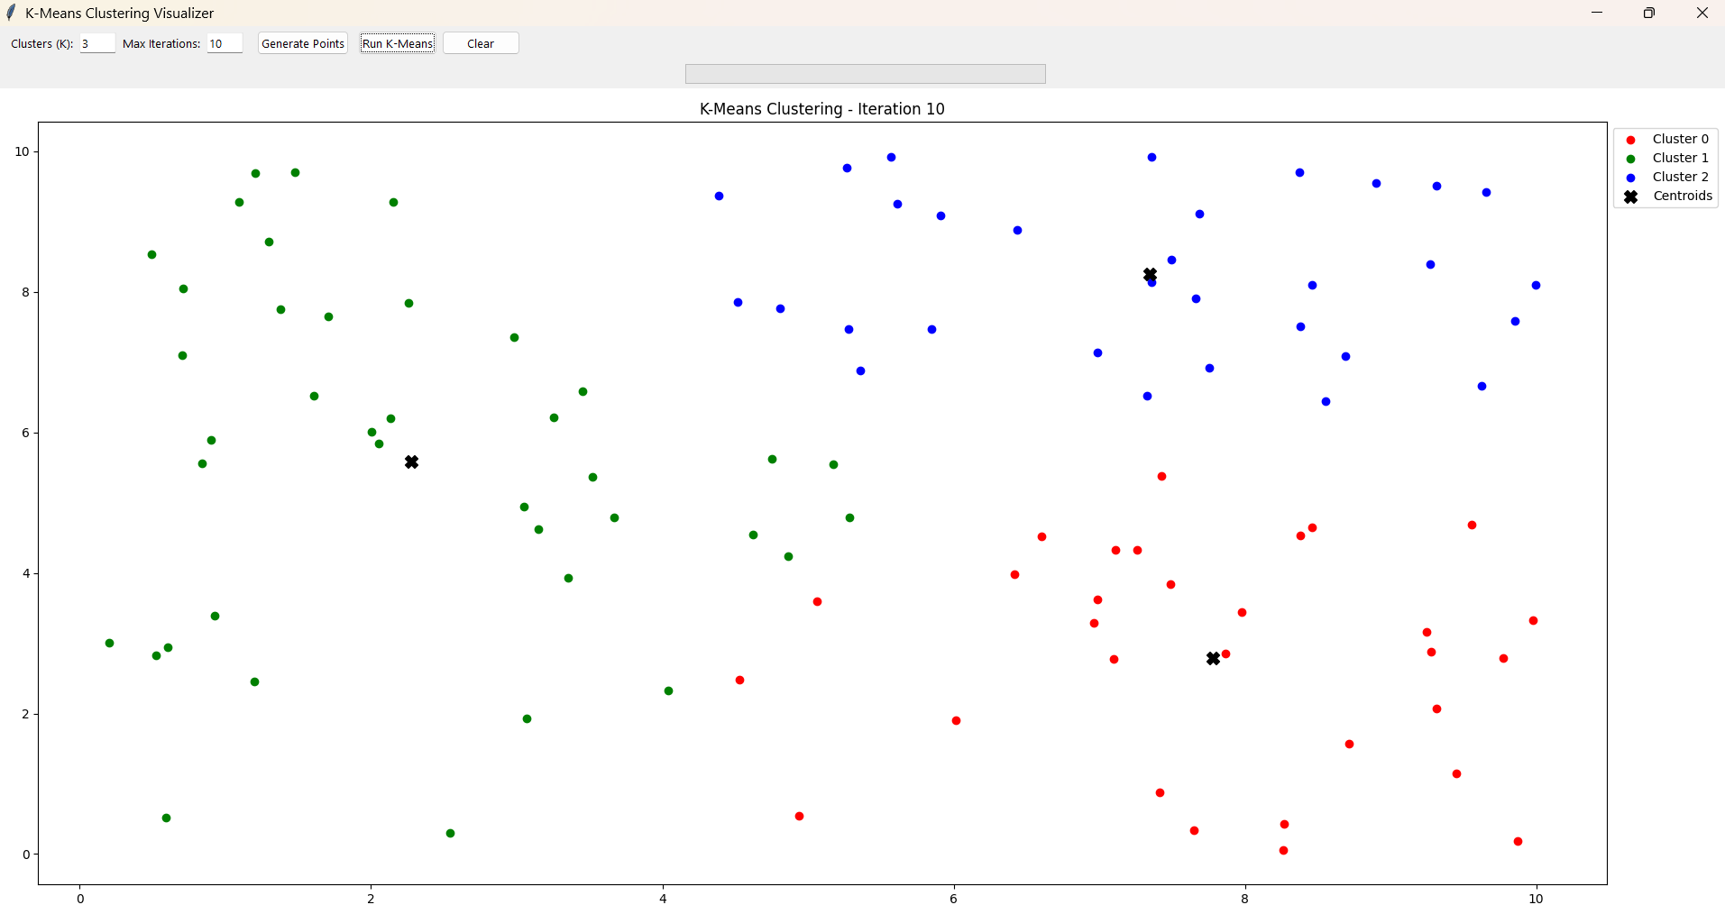This screenshot has height=914, width=1725.
Task: Restore down the visualizer window
Action: [x=1649, y=13]
